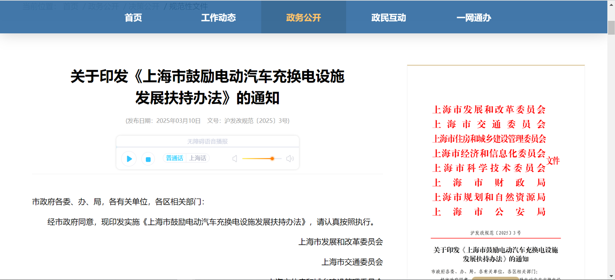Click the vertical scrollbar thumb
Image resolution: width=615 pixels, height=280 pixels.
tap(611, 28)
